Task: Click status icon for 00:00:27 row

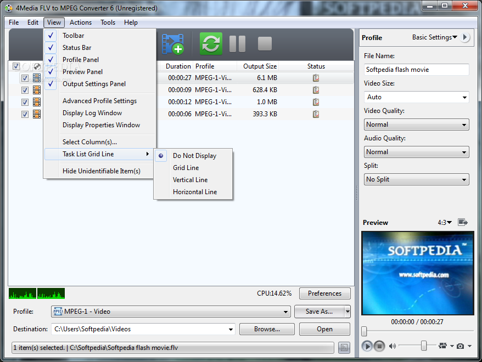Action: 316,78
